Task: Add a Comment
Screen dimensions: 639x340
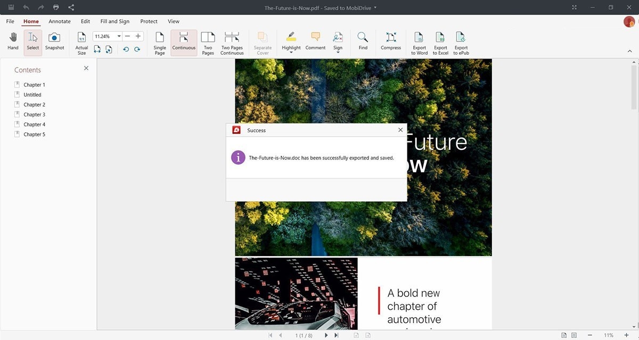Action: pos(315,41)
